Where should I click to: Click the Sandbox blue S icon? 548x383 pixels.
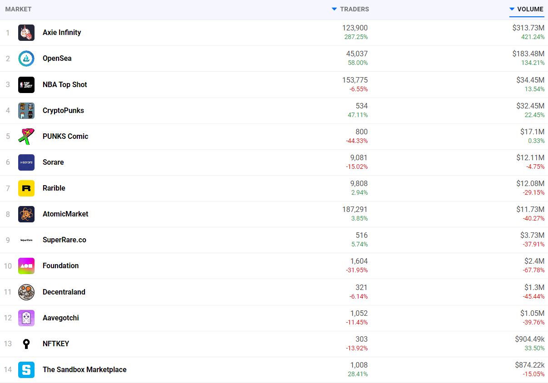(26, 370)
